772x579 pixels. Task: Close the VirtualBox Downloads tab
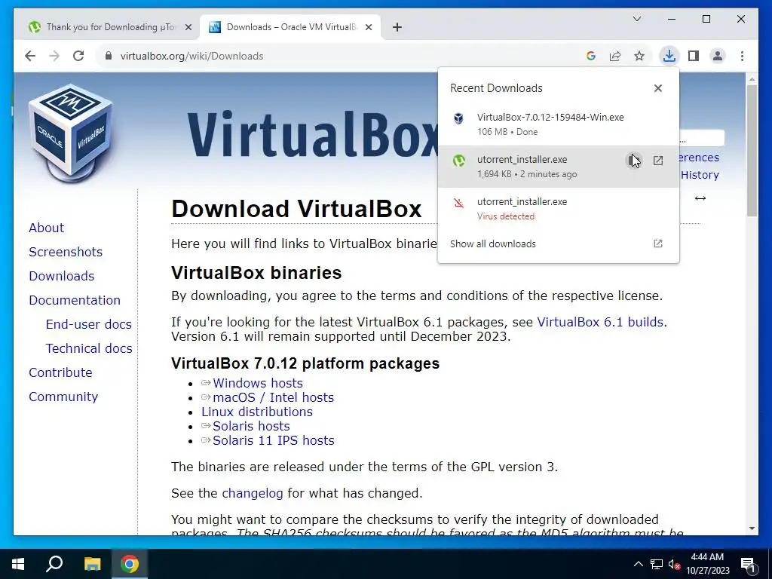pyautogui.click(x=368, y=28)
